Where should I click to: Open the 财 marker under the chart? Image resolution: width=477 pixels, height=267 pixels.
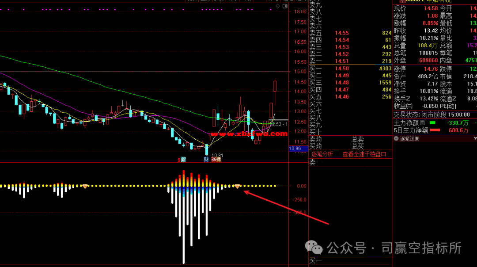tap(206, 159)
